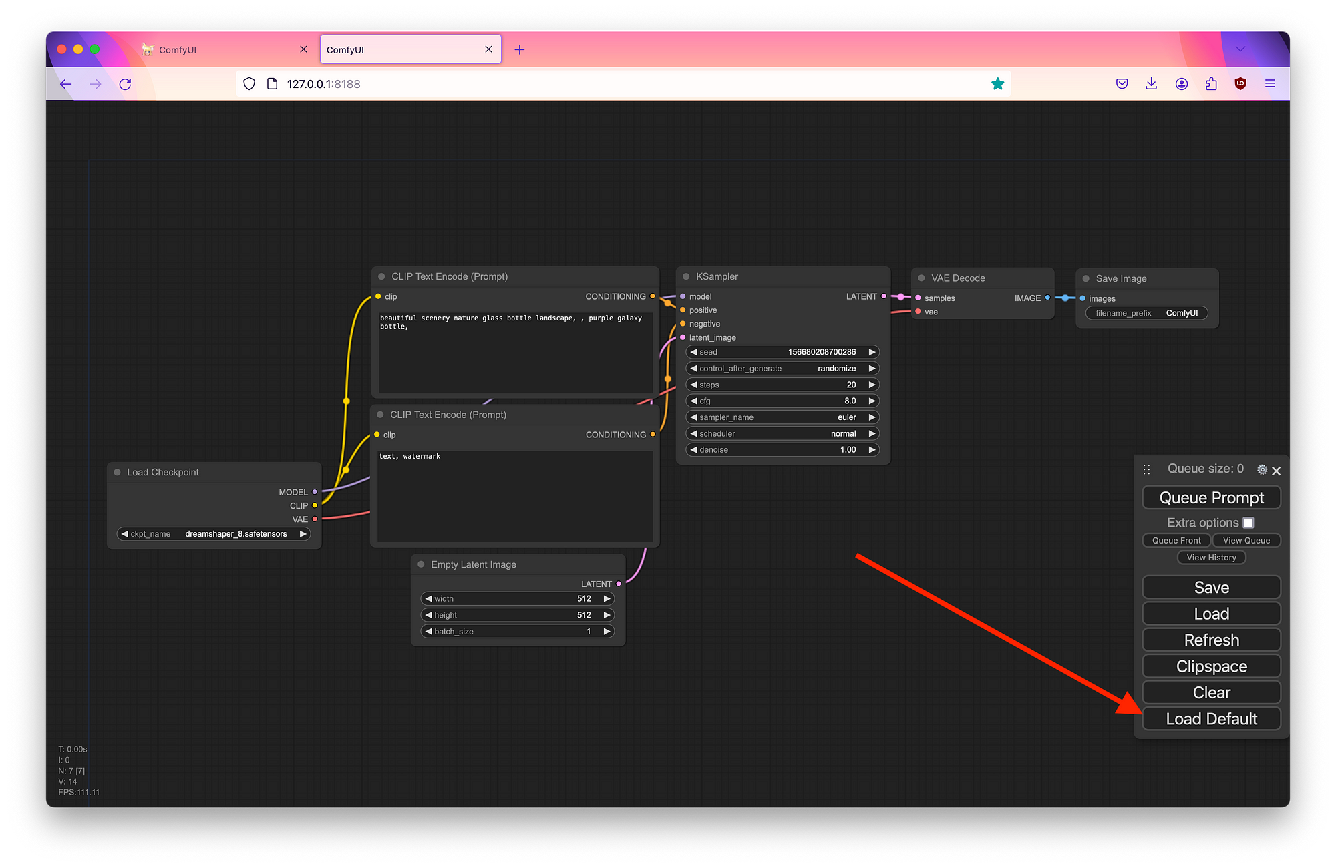The image size is (1336, 868).
Task: Click the Queue Front button
Action: coord(1176,541)
